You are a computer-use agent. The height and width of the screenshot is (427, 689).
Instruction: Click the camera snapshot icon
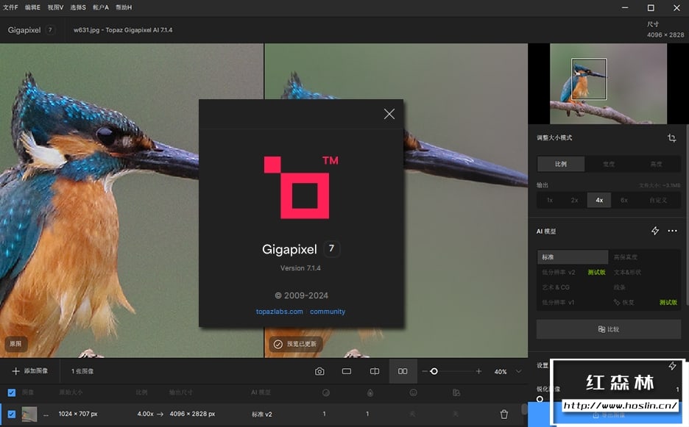pos(319,371)
